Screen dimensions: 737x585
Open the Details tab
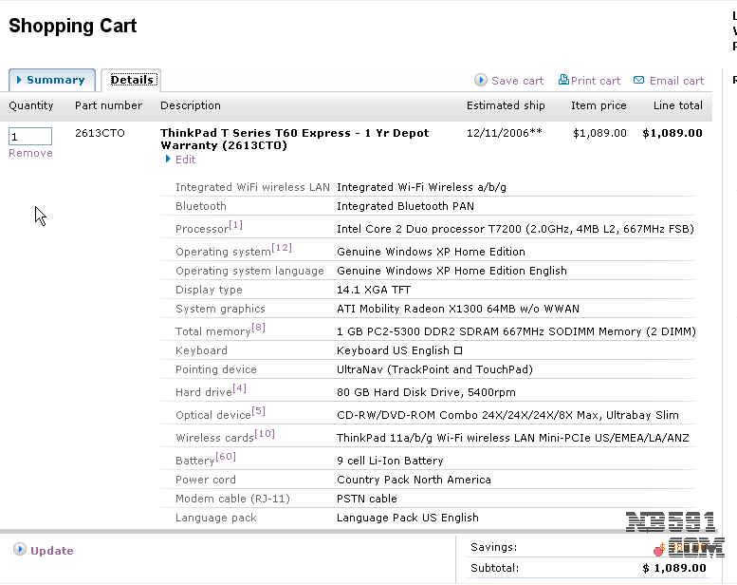(x=131, y=80)
